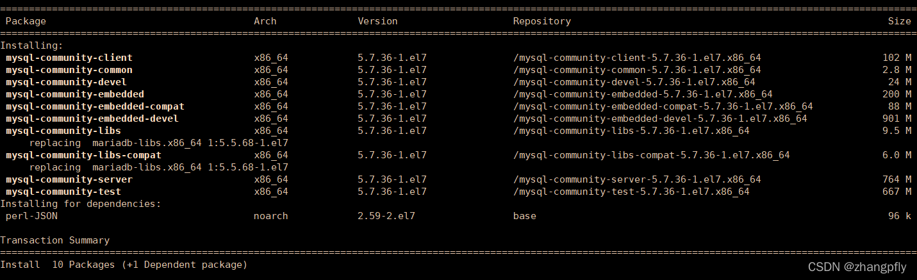Click the 901 M size value
This screenshot has height=280, width=917.
(x=896, y=119)
